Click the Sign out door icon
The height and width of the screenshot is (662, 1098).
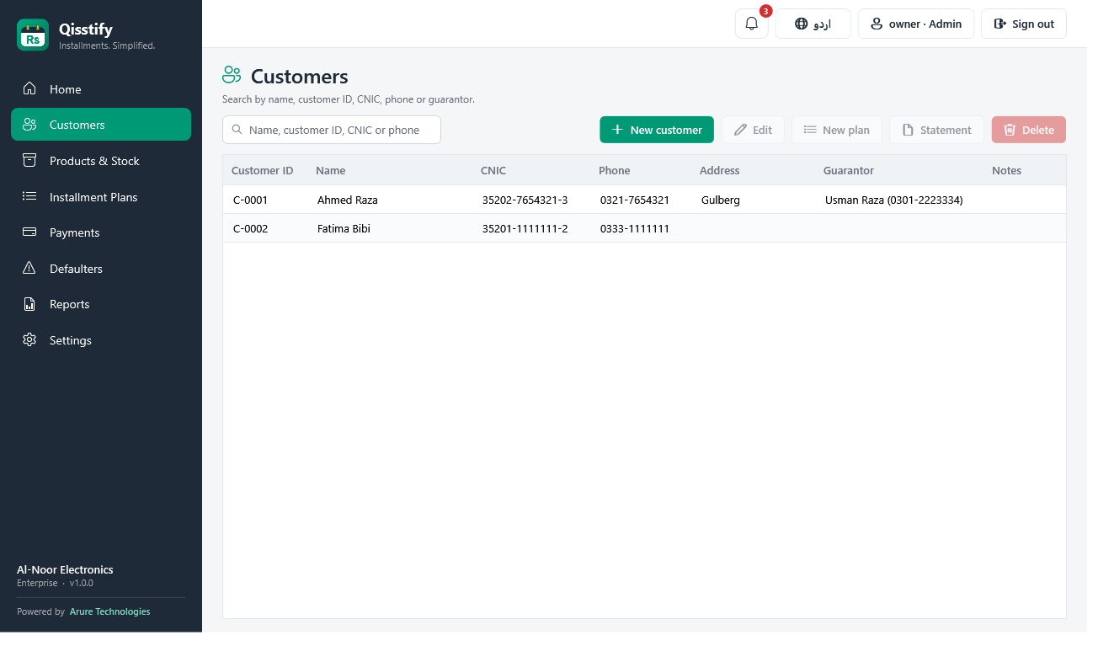coord(999,24)
